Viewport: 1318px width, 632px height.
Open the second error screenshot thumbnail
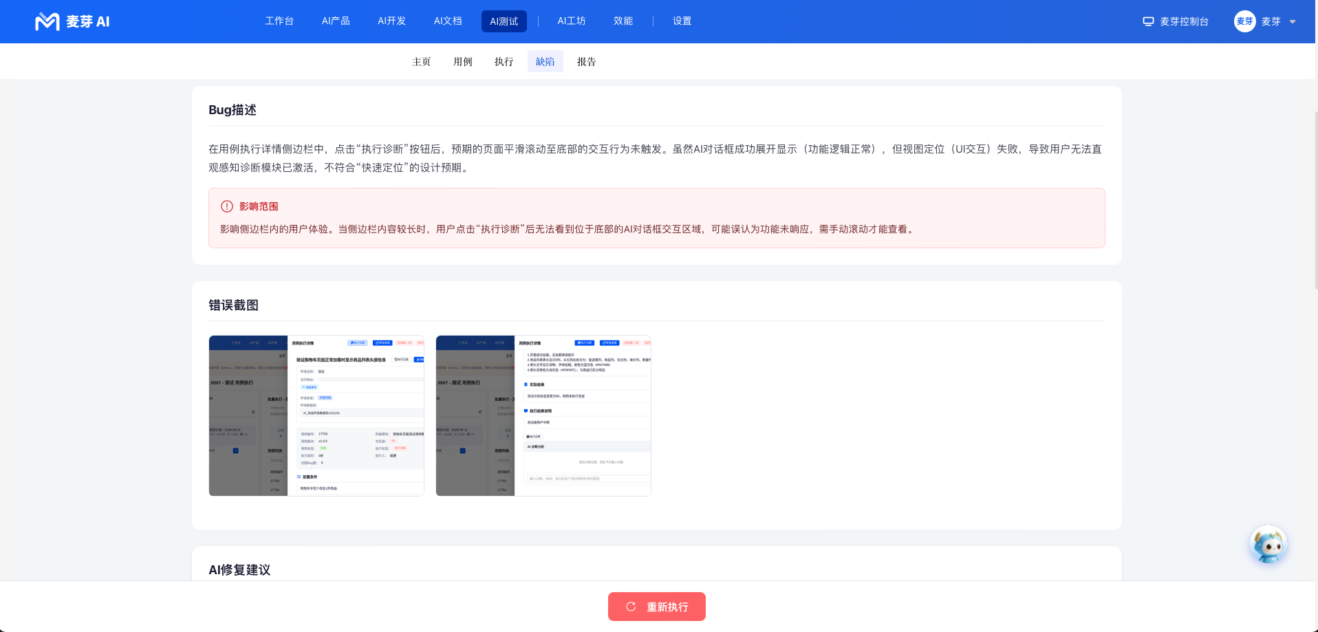point(543,415)
